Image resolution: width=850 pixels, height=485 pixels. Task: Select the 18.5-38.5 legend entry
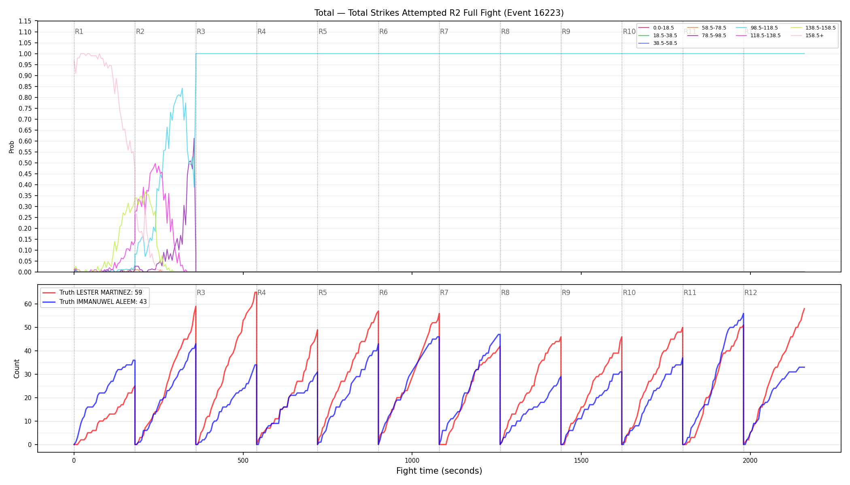coord(658,36)
